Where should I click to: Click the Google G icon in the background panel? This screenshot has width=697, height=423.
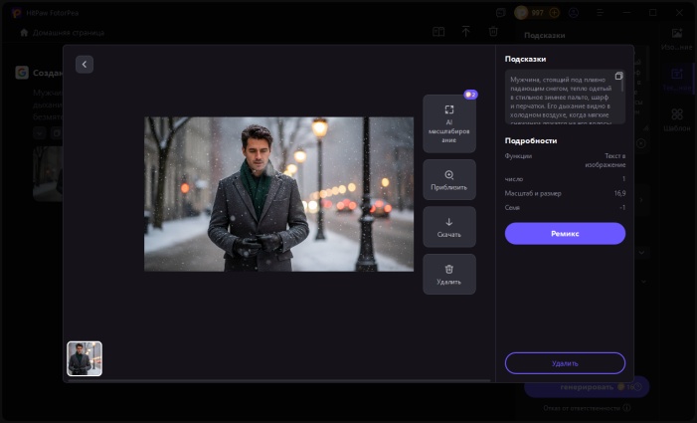point(22,73)
